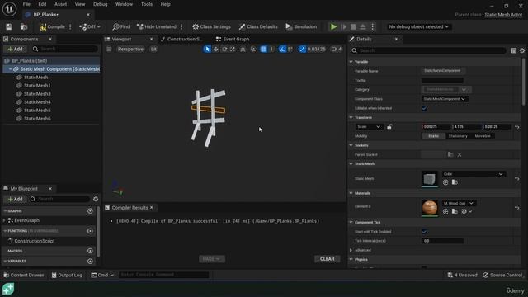Activate the Rotate gizmo tool

[x=224, y=49]
